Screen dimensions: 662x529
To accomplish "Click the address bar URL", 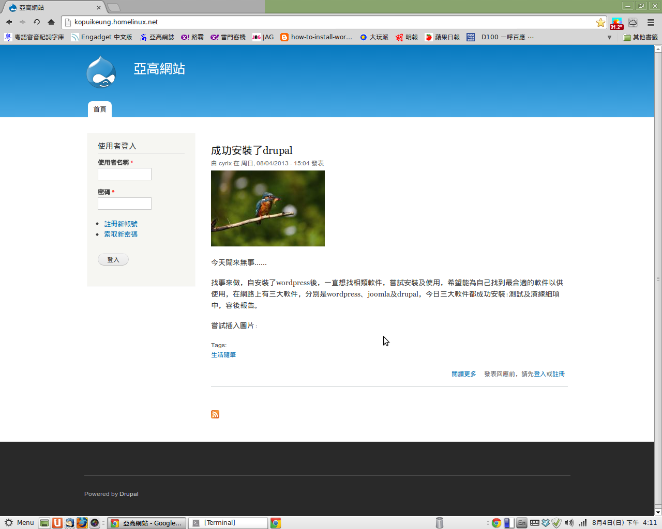I will point(116,22).
